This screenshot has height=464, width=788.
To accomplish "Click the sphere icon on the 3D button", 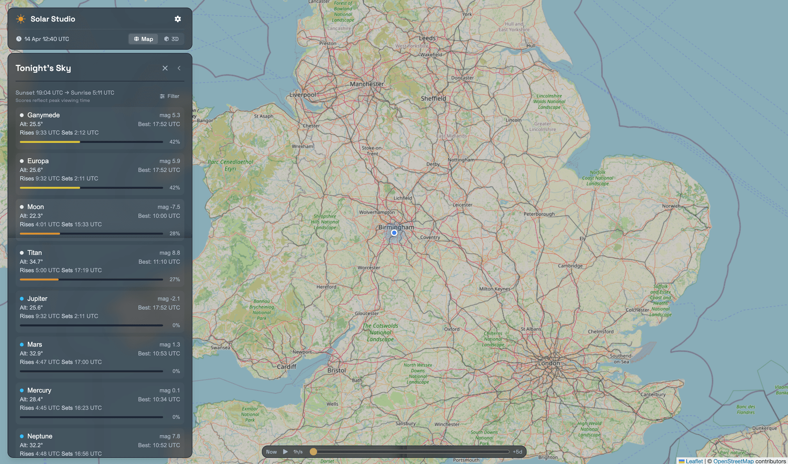I will pos(166,39).
